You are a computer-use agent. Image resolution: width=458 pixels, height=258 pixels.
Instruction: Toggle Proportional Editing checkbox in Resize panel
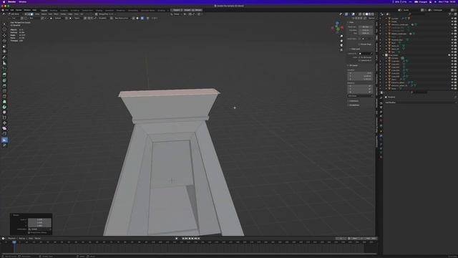29,232
